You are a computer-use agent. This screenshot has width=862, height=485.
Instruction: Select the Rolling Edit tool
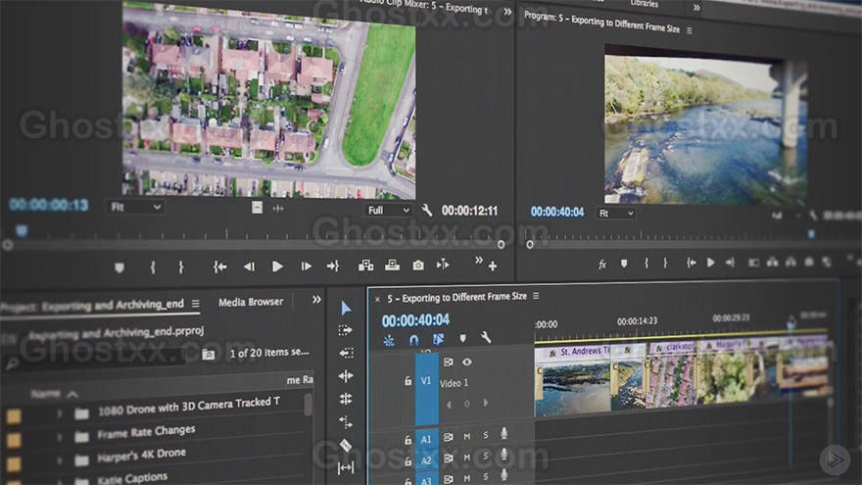point(346,376)
